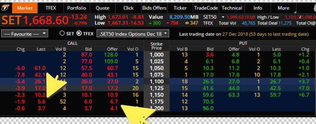Click put bid 17.0

tap(208, 75)
